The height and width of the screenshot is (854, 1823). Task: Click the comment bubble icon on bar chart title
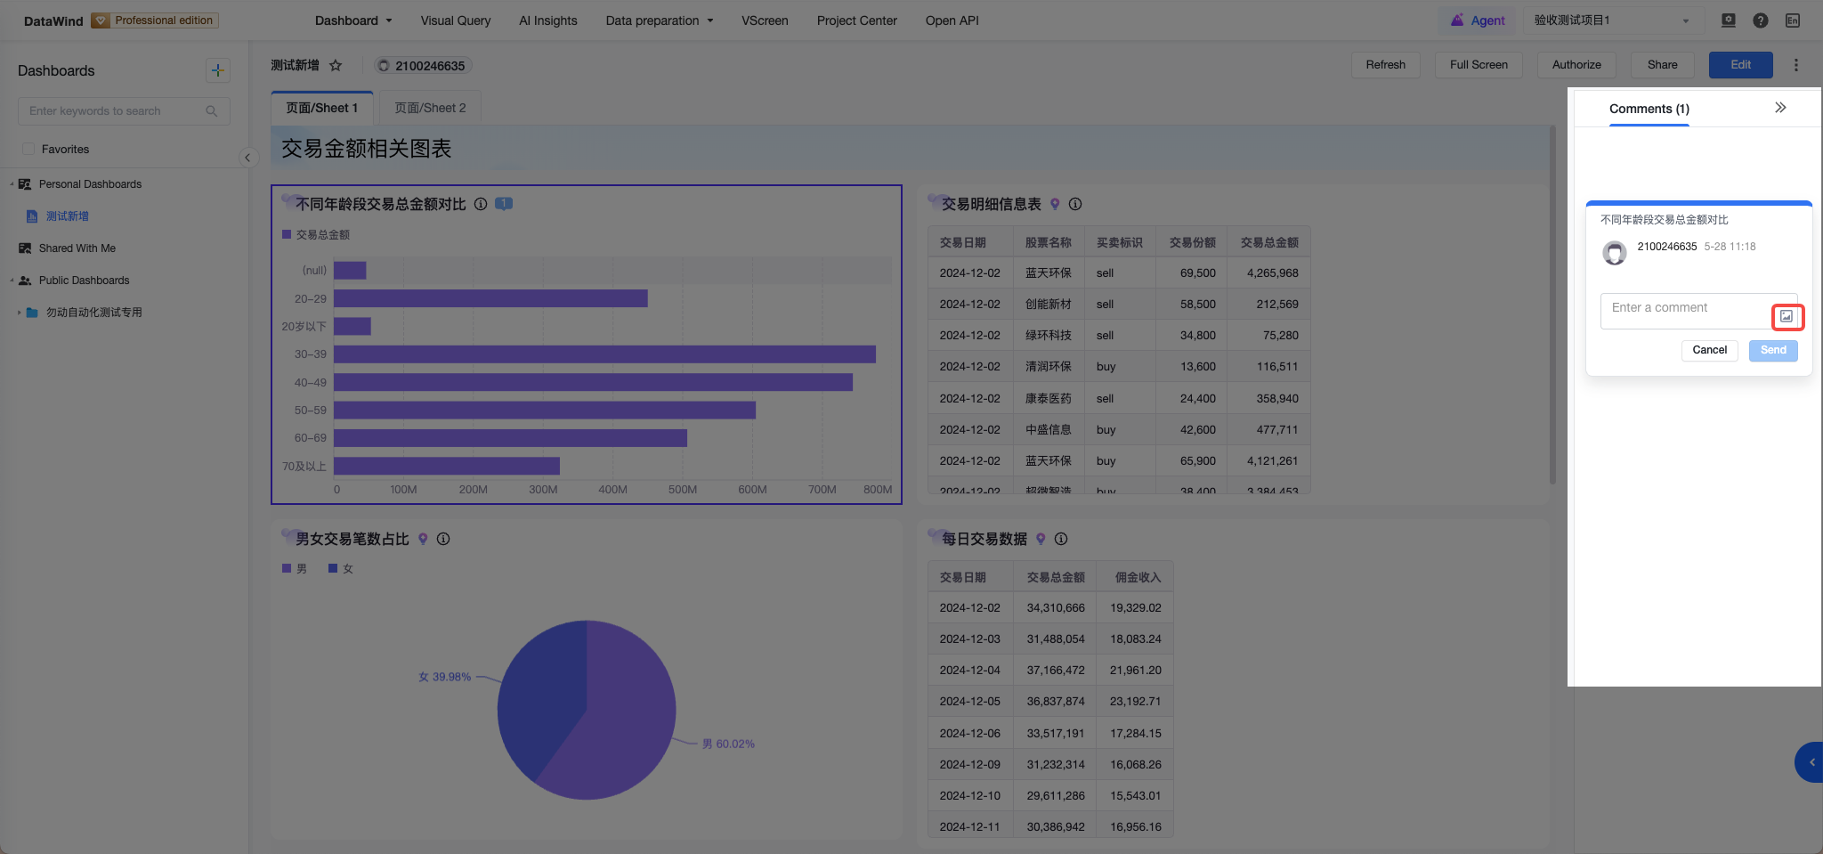pyautogui.click(x=504, y=204)
